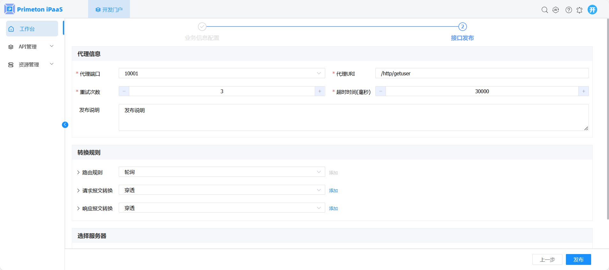609x270 pixels.
Task: Open the notifications bell icon
Action: point(579,10)
